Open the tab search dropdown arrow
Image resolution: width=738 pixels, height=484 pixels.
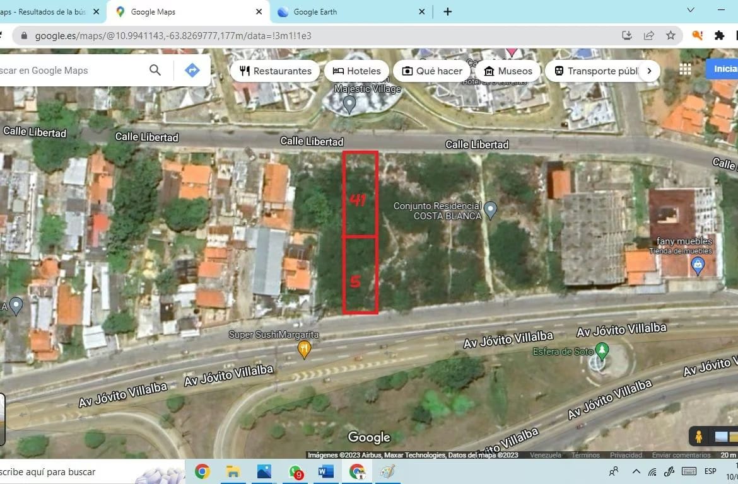tap(691, 11)
